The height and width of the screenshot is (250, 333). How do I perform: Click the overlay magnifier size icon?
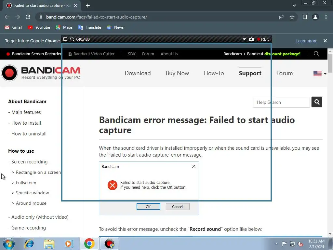click(72, 39)
